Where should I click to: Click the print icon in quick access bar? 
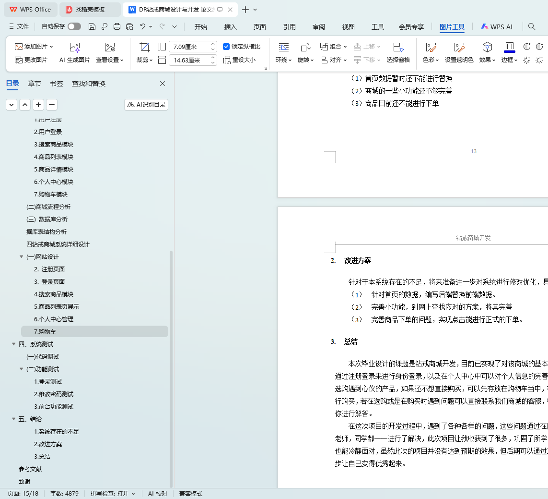click(x=117, y=26)
